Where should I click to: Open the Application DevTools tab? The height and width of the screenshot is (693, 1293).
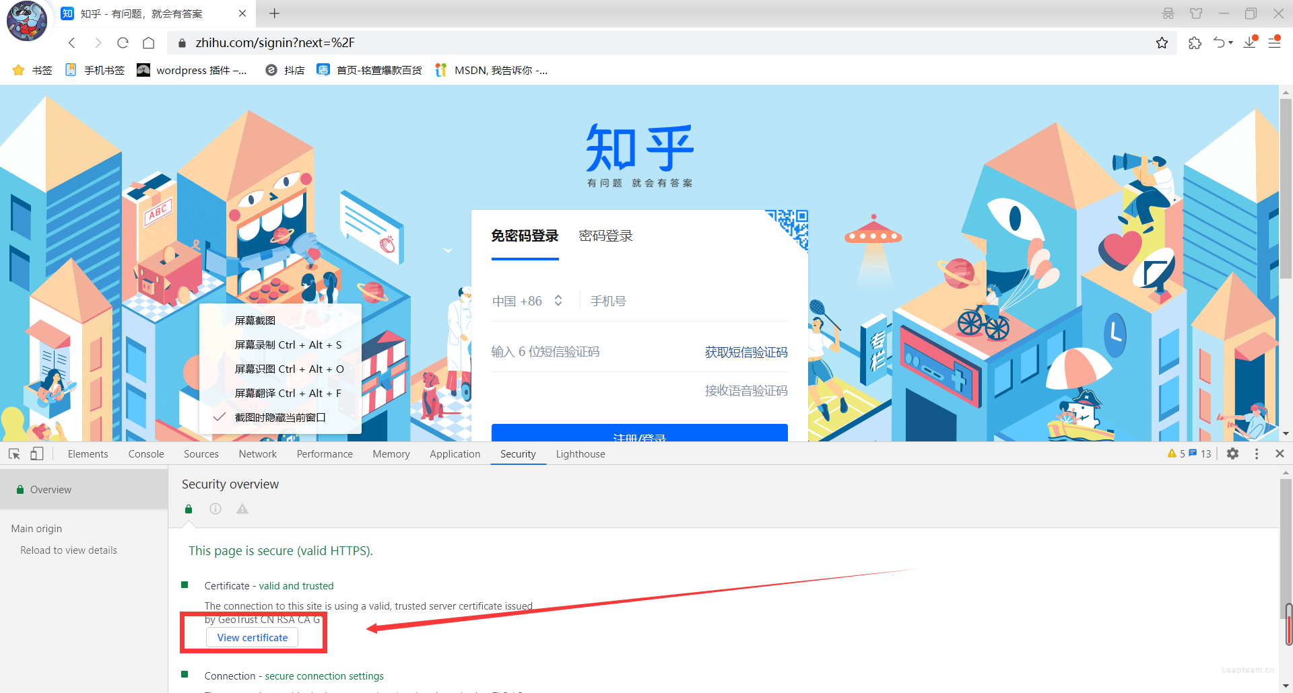[x=455, y=454]
